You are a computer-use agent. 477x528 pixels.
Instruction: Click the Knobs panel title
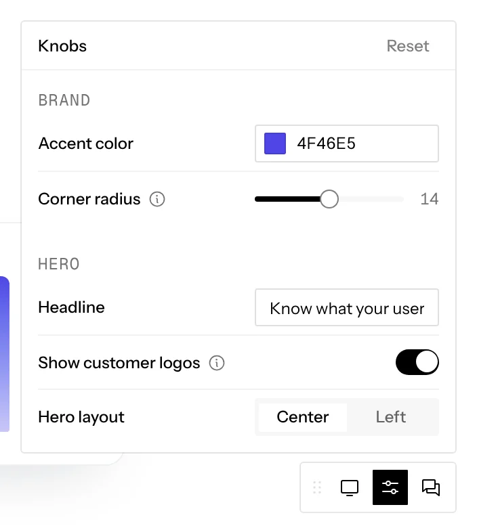[x=62, y=46]
